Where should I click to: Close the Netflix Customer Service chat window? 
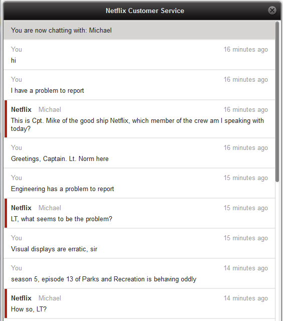tap(272, 10)
